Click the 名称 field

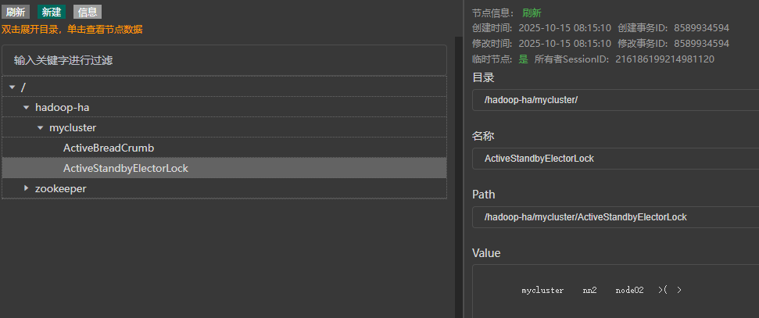point(614,159)
